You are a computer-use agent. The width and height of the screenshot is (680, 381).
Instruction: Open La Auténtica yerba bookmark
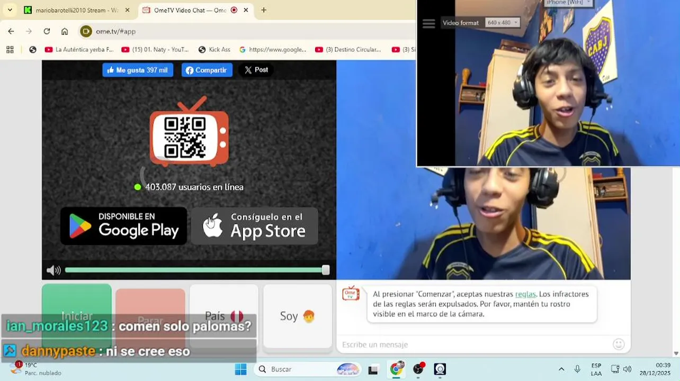79,49
